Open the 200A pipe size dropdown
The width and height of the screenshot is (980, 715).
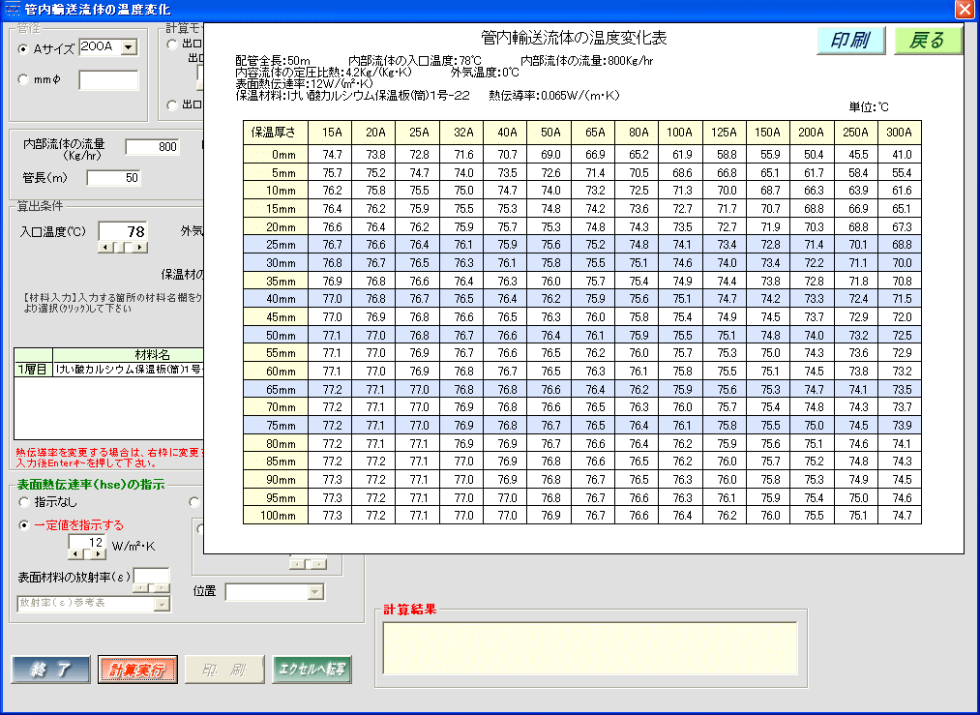click(x=129, y=47)
